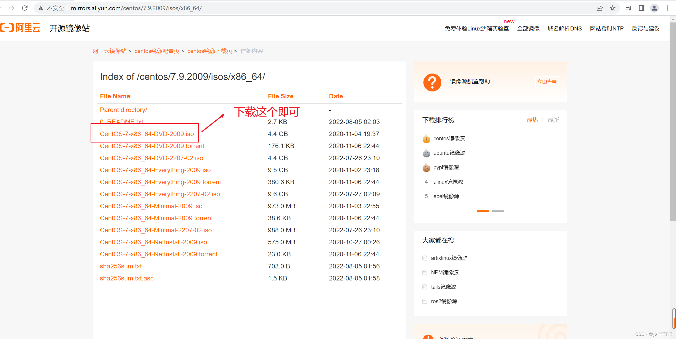Bookmark this page with the star icon
The image size is (676, 339).
[x=612, y=8]
